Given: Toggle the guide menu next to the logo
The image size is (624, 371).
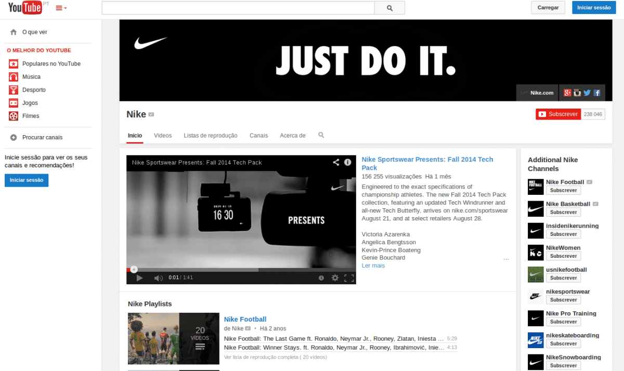Looking at the screenshot, I should click(59, 8).
